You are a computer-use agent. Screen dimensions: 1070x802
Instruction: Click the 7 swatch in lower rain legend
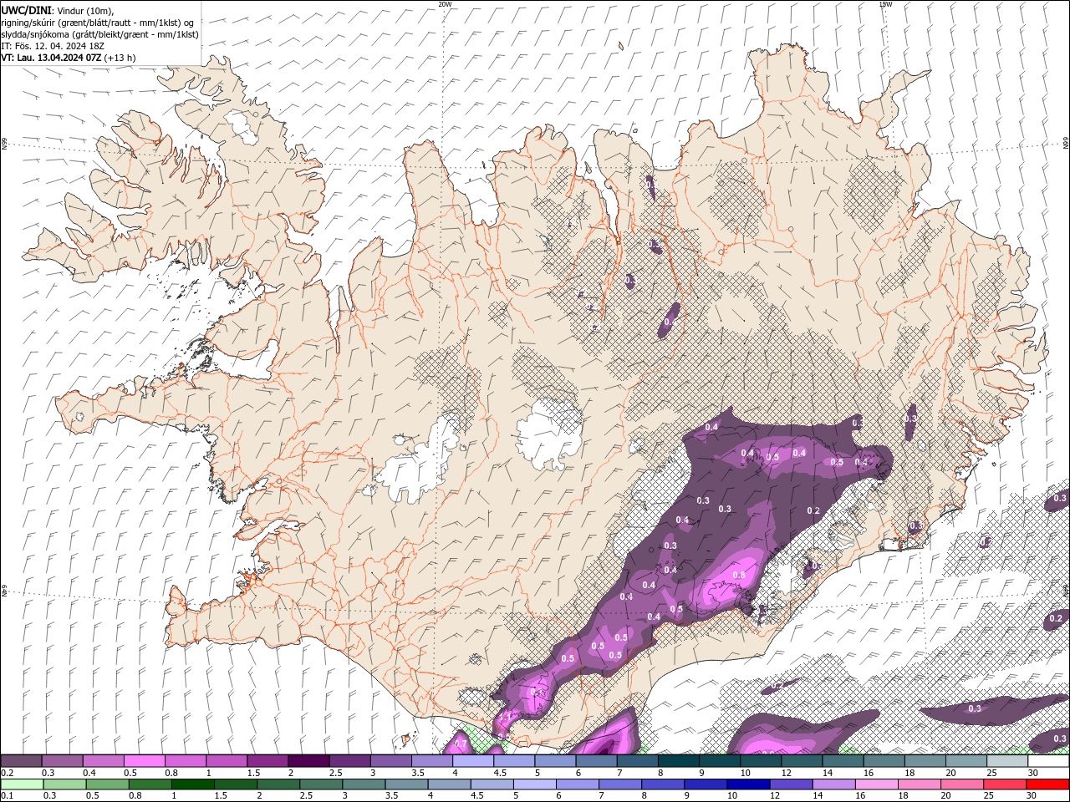620,784
